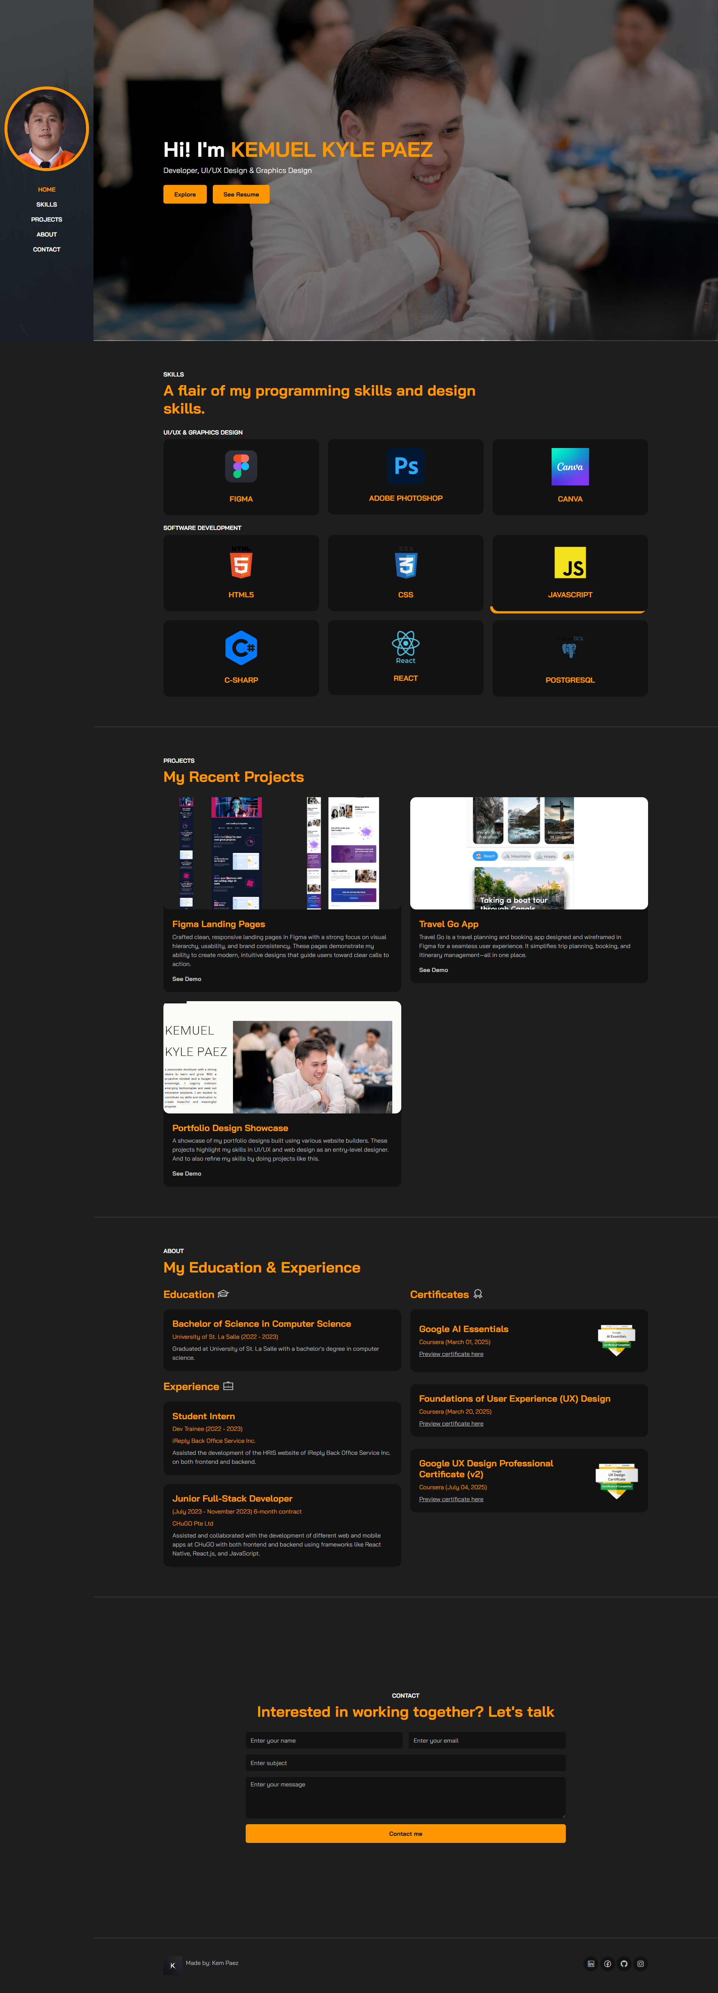Click the CSS3 shield icon

point(406,563)
